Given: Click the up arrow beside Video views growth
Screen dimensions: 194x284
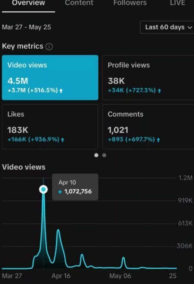Looking at the screenshot, I should click(x=61, y=91).
